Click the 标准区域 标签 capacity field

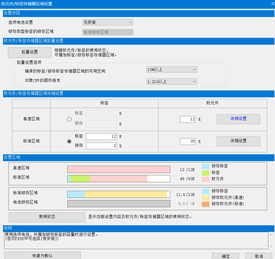point(101,136)
